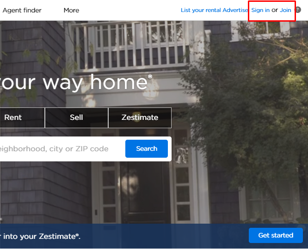Expand the More navigation menu

[x=71, y=10]
